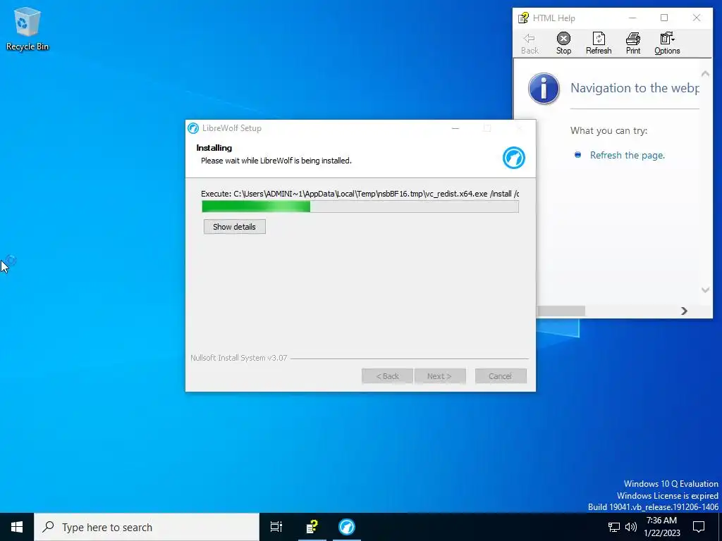Click Back button in LibreWolf Setup

[387, 376]
